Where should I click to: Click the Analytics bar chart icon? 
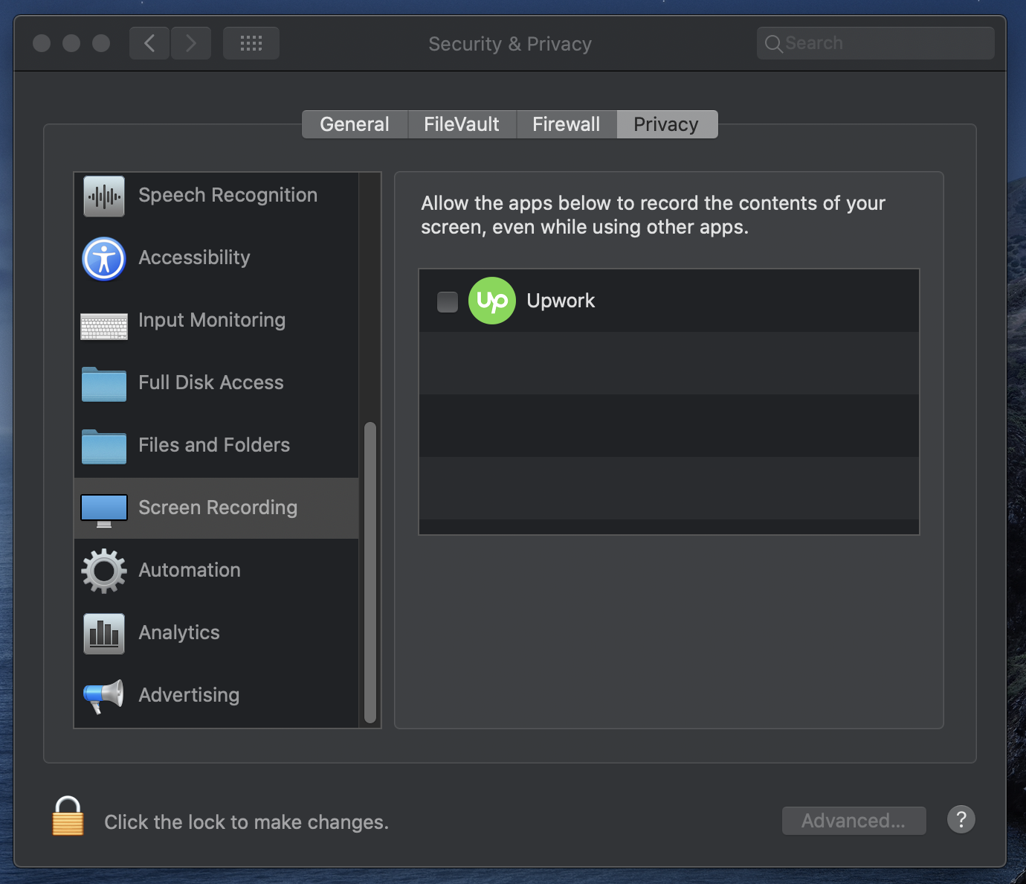[104, 633]
